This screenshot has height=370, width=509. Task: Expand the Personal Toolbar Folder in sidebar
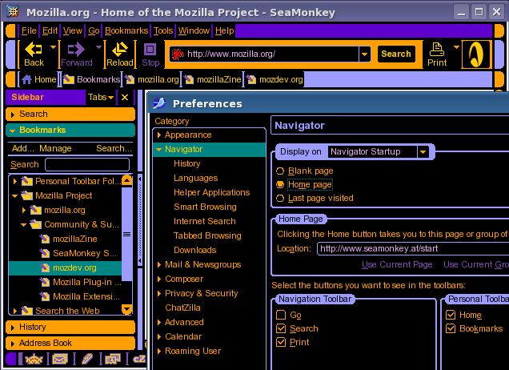(x=15, y=181)
